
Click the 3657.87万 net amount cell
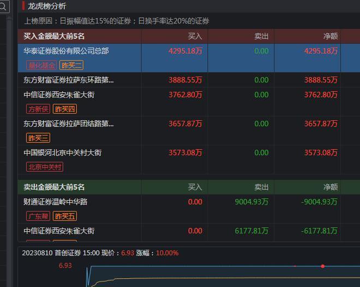pyautogui.click(x=321, y=124)
